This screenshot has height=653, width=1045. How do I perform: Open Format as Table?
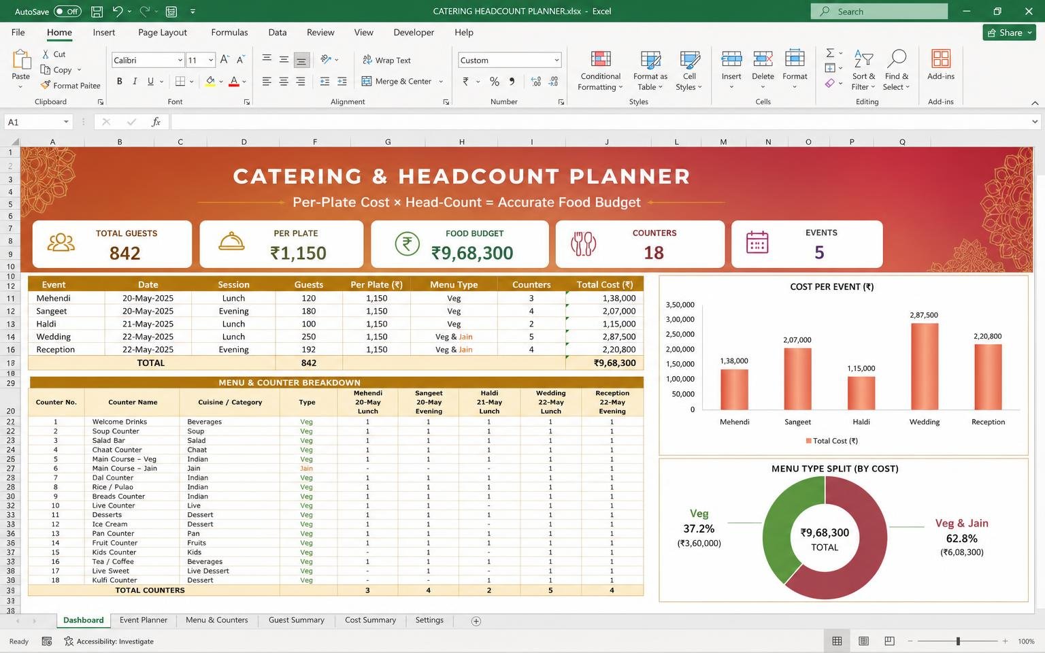tap(650, 70)
